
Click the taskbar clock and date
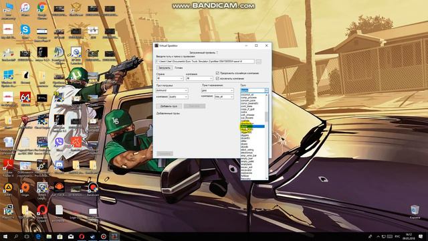pos(409,236)
